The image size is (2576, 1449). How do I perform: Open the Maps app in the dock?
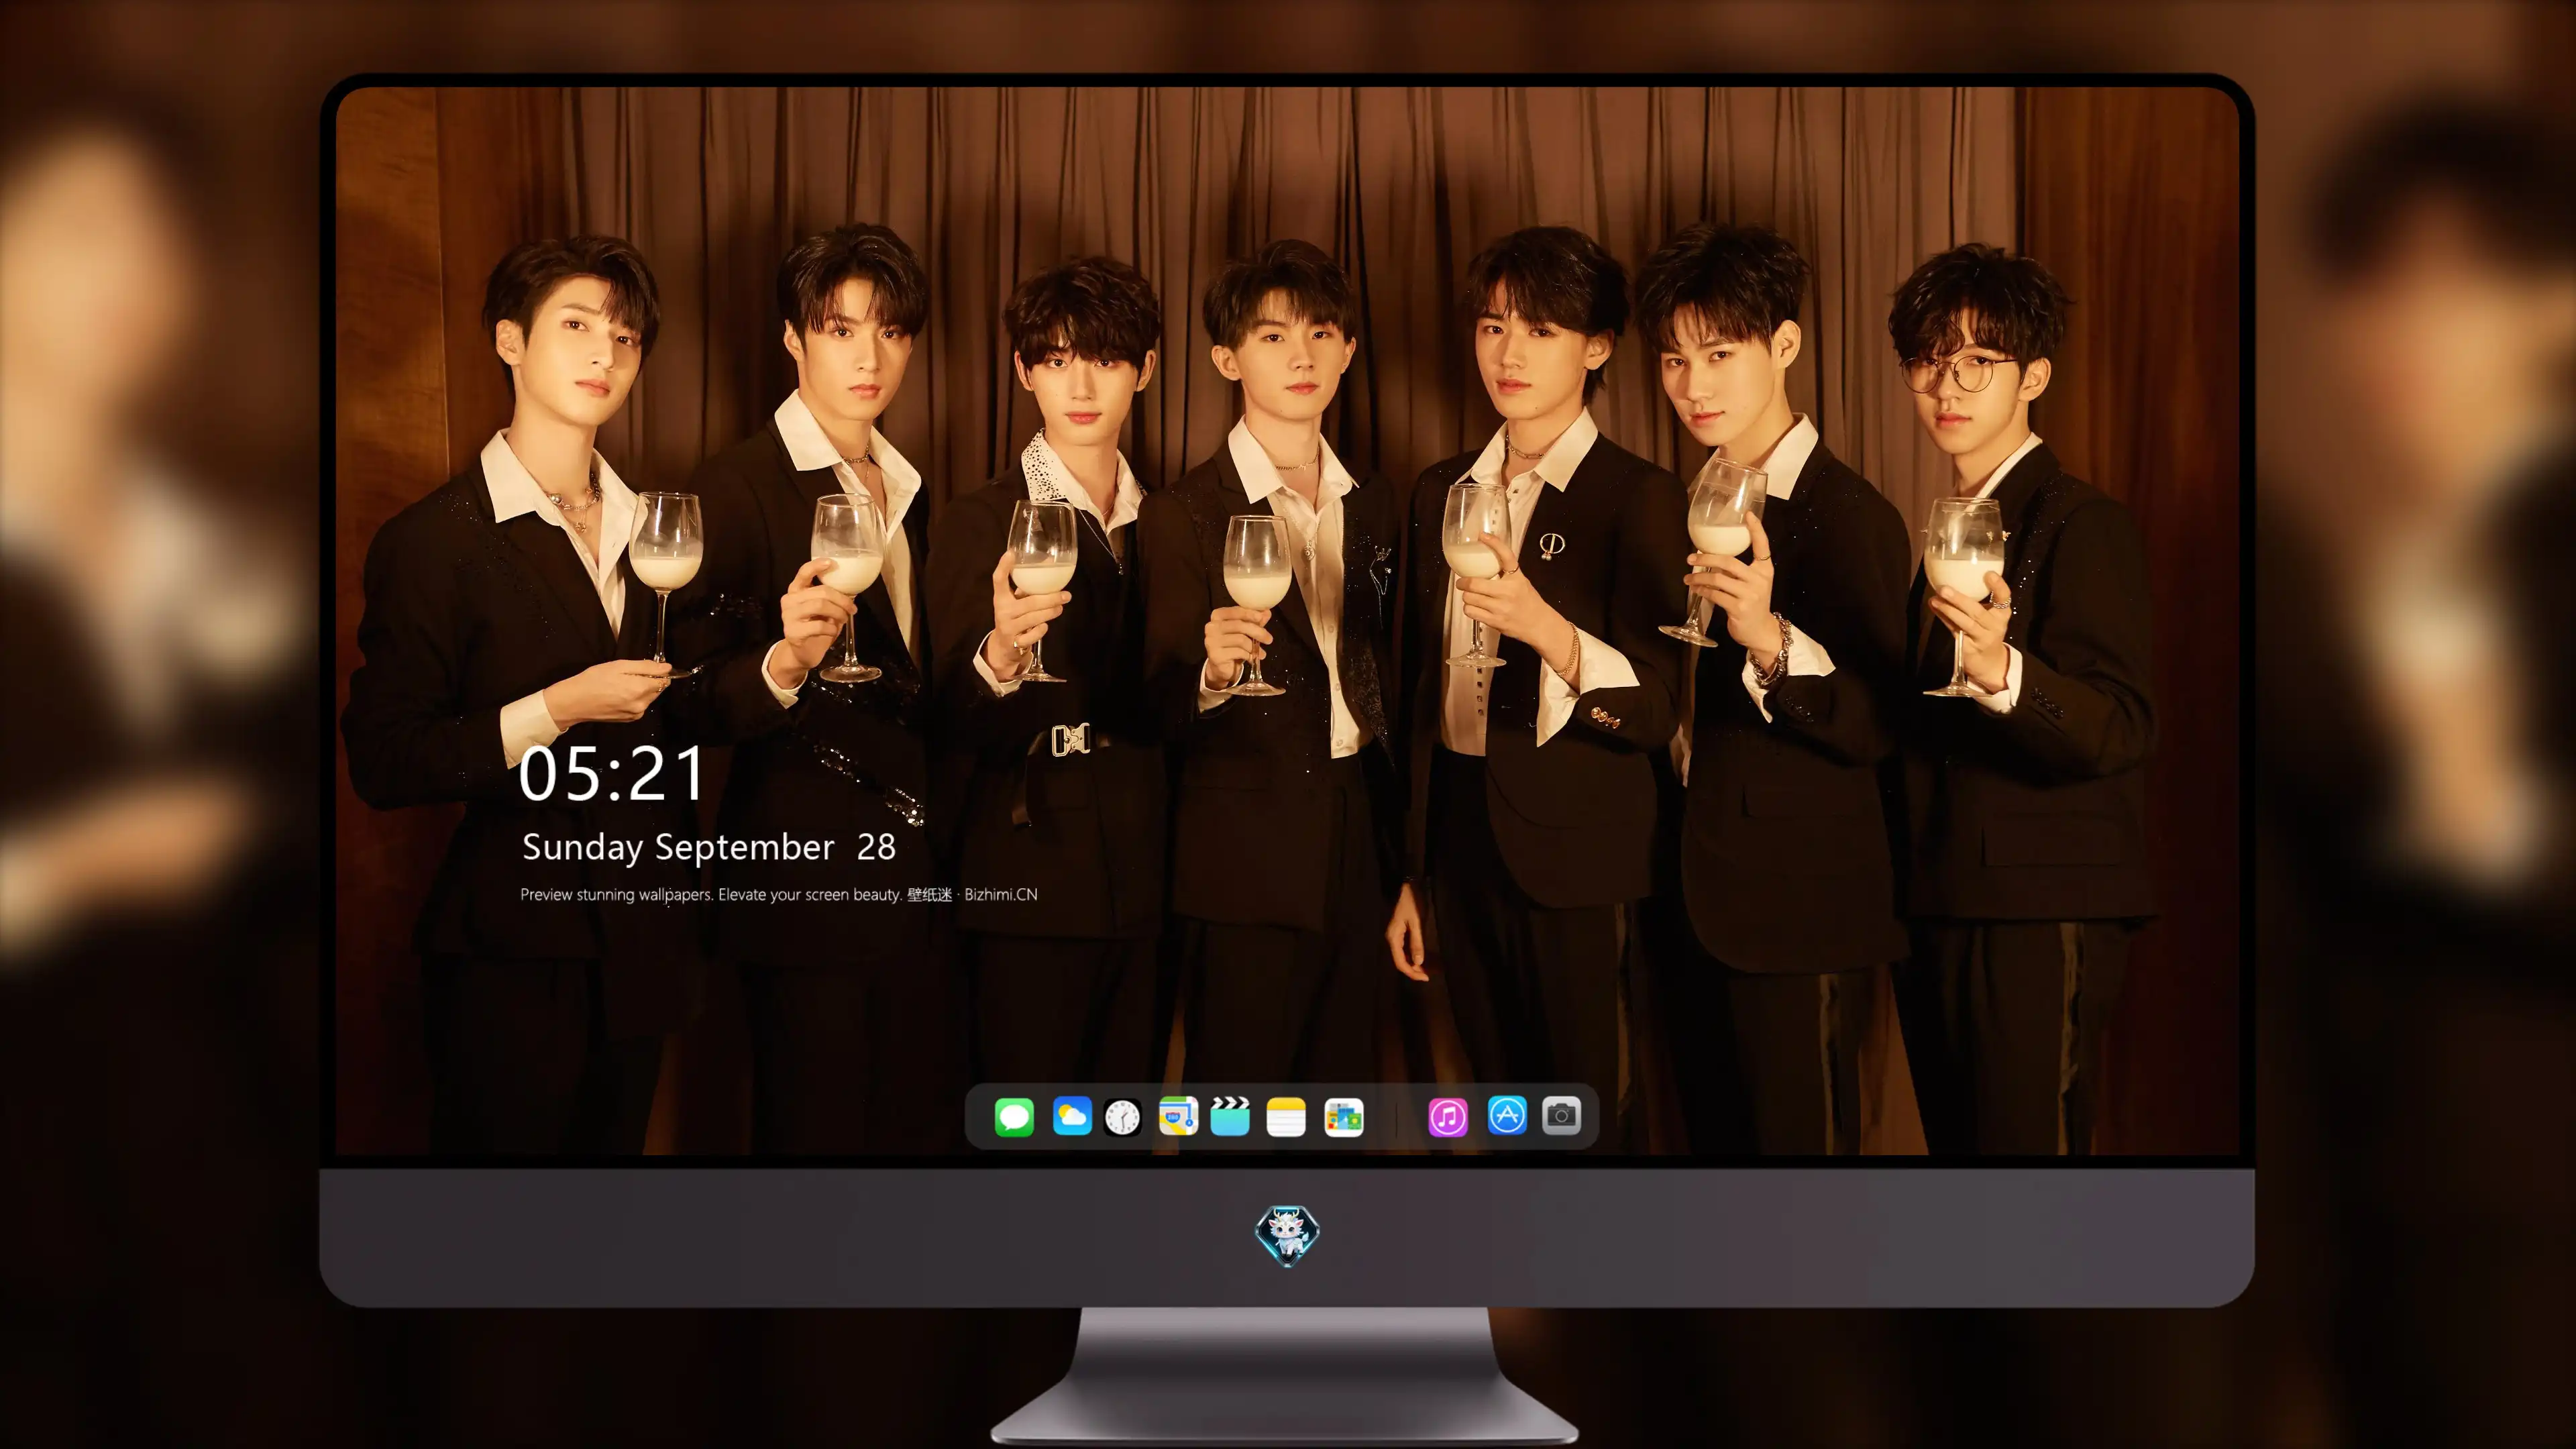(x=1178, y=1116)
